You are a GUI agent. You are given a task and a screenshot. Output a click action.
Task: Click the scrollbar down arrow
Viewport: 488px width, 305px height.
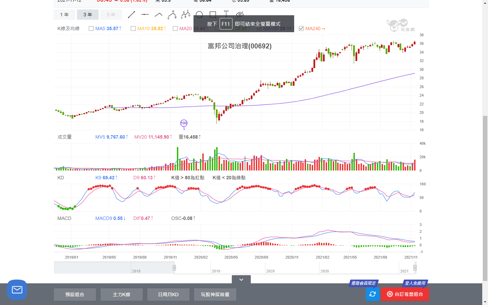click(485, 302)
